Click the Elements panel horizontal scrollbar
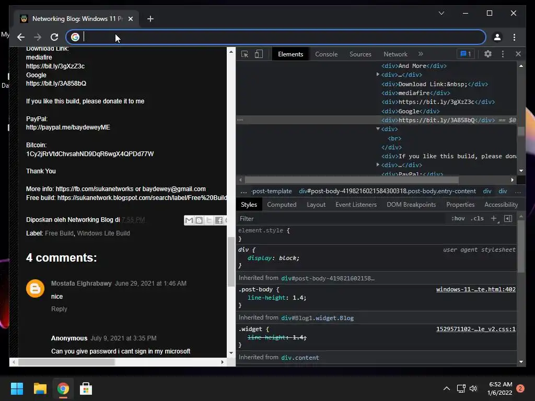Screen dimensions: 535x401 coord(352,180)
